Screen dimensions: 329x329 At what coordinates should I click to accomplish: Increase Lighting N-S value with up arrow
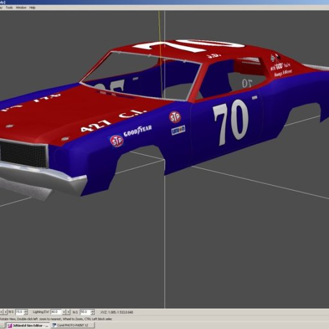pos(93,311)
